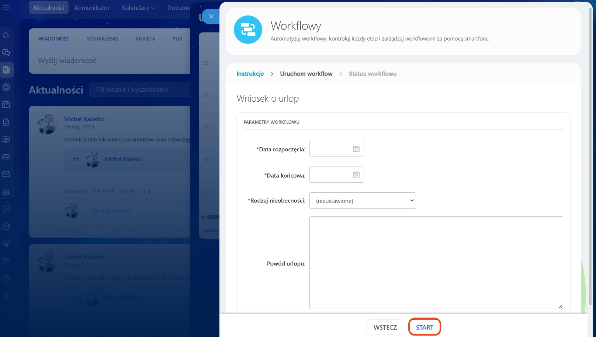596x337 pixels.
Task: Open the Komunikator top menu item
Action: (x=92, y=8)
